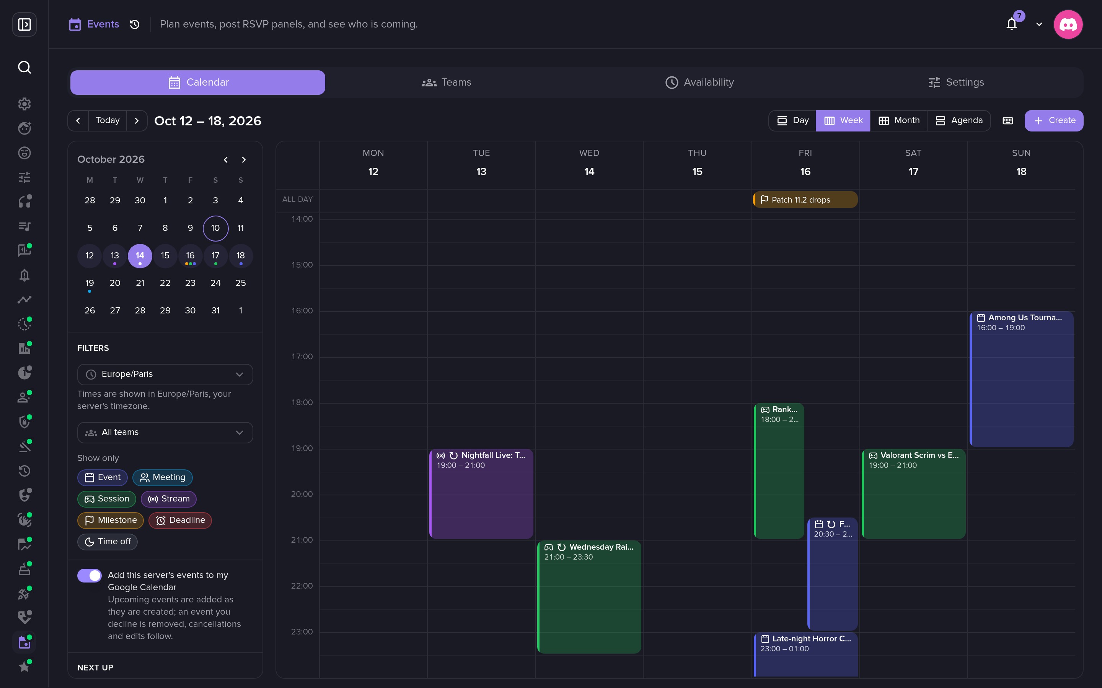Open the sliders tune icon in sidebar
This screenshot has height=688, width=1102.
pyautogui.click(x=24, y=177)
